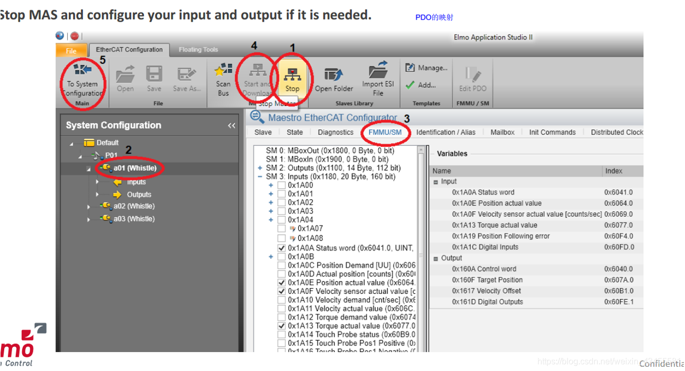Expand SM 2: Outputs node
Viewport: 685px width, 371px height.
point(260,168)
